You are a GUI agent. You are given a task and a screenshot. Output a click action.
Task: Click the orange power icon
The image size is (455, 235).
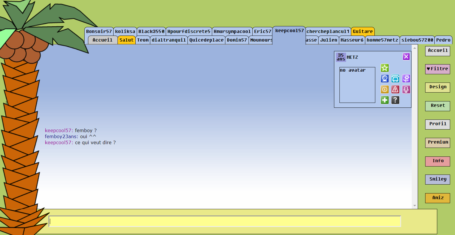384,89
